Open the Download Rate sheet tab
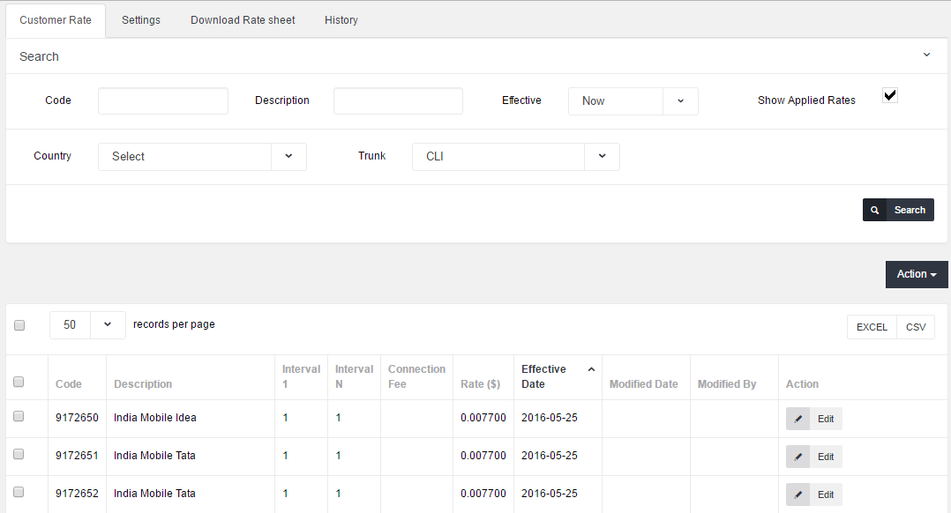The width and height of the screenshot is (951, 513). pos(243,20)
